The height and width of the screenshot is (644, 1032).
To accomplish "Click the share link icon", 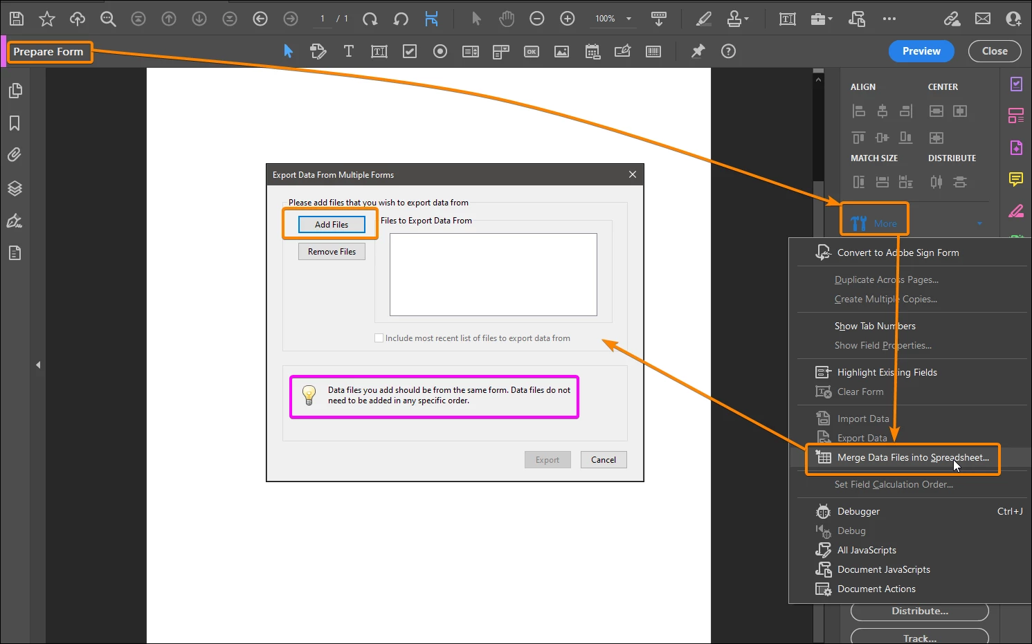I will (952, 19).
